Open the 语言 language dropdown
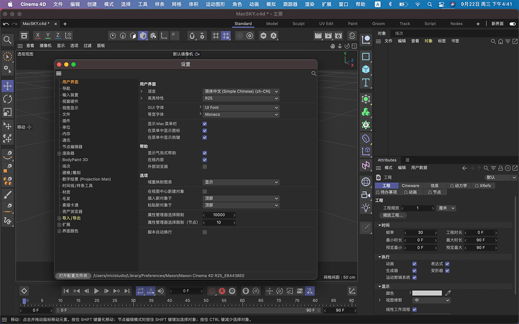Screen dimensions: 519x324 241,92
